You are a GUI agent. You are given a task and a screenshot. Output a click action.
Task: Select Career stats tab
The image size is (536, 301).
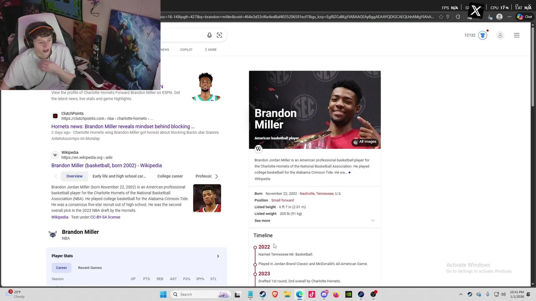(x=62, y=268)
